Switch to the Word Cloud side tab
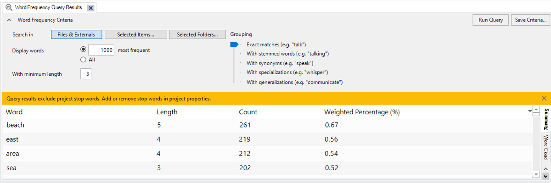Image resolution: width=551 pixels, height=183 pixels. 545,147
